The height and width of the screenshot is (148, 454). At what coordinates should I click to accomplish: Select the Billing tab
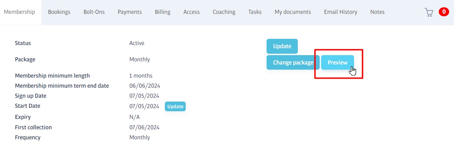[x=162, y=12]
